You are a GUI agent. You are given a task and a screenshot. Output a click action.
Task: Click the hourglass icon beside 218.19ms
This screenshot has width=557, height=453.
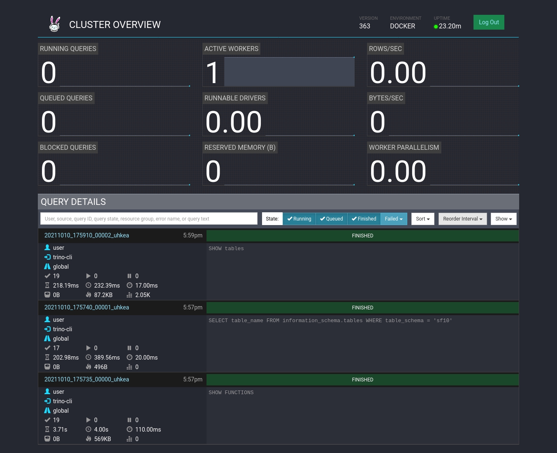(x=47, y=286)
